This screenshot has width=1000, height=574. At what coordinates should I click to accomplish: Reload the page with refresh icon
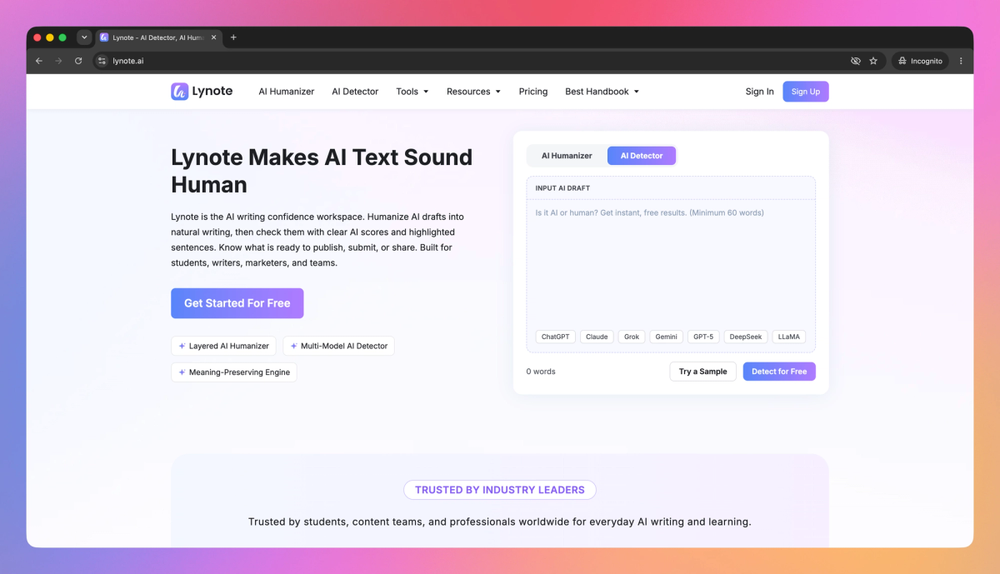(78, 61)
